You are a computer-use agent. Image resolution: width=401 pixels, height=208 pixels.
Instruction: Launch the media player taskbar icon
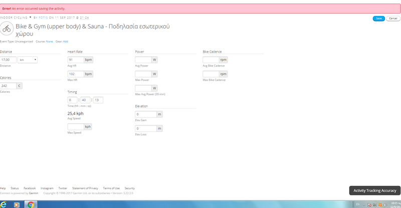(17, 204)
